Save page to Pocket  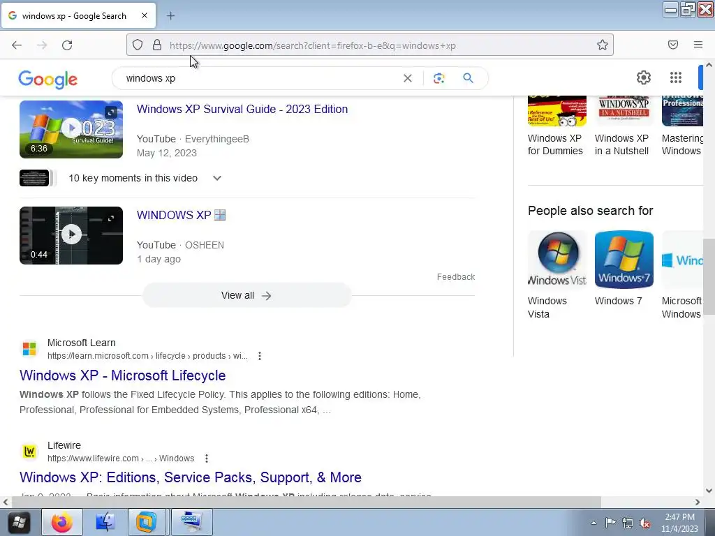click(673, 45)
